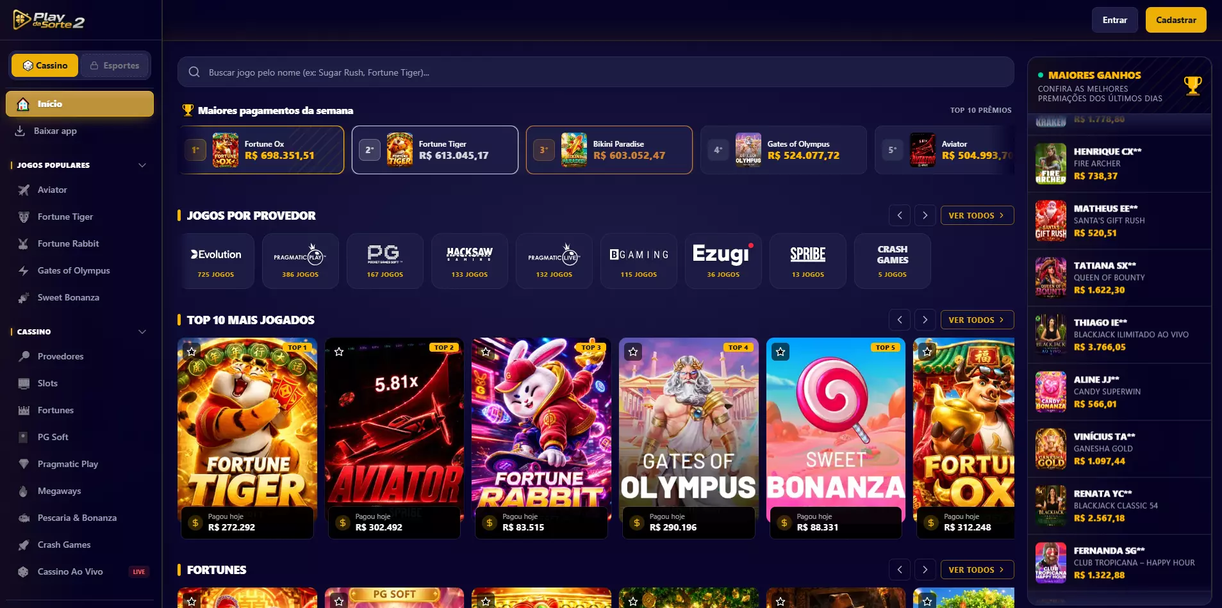Switch to Esportes mode
Viewport: 1222px width, 608px height.
115,65
